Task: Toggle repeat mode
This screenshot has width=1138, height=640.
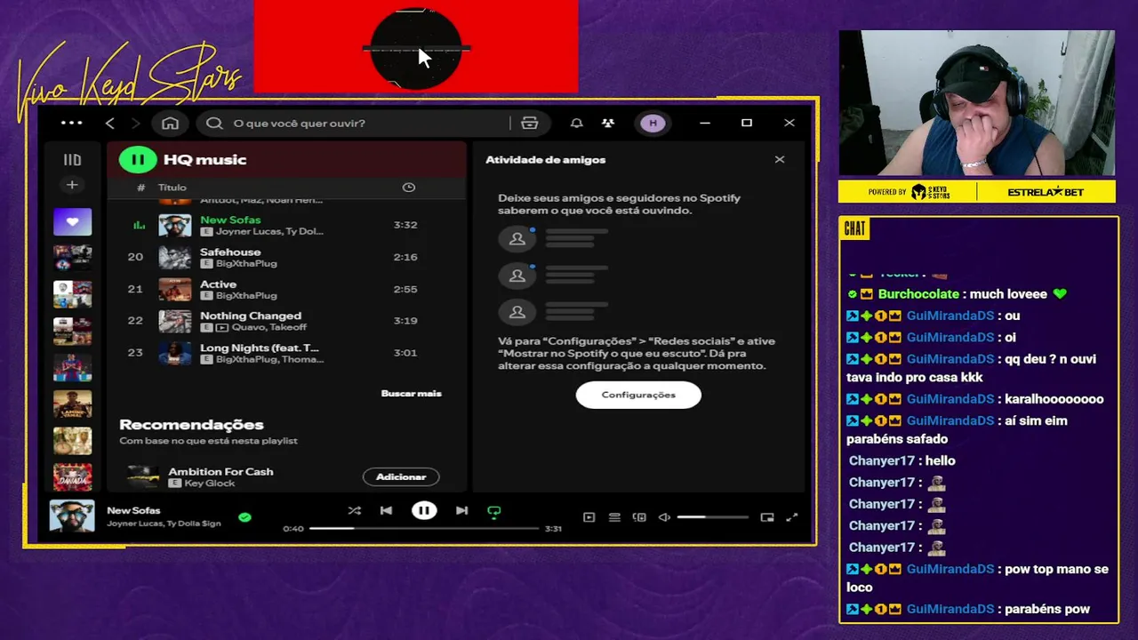Action: [494, 511]
